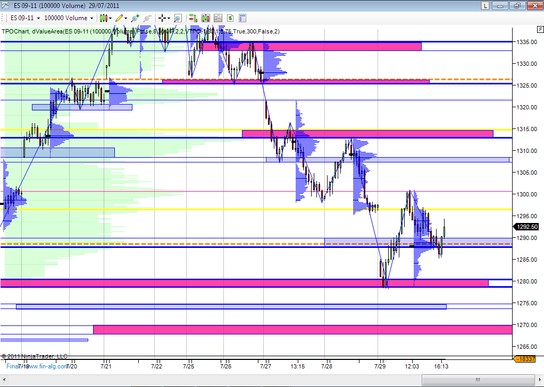Click the 13:15 time axis label

point(298,366)
